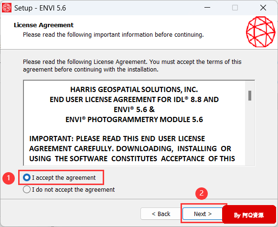The width and height of the screenshot is (278, 227).
Task: Click the scrollbar track below the thumb
Action: pyautogui.click(x=250, y=133)
